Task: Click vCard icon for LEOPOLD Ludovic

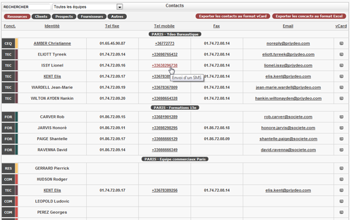Action: tap(341, 201)
